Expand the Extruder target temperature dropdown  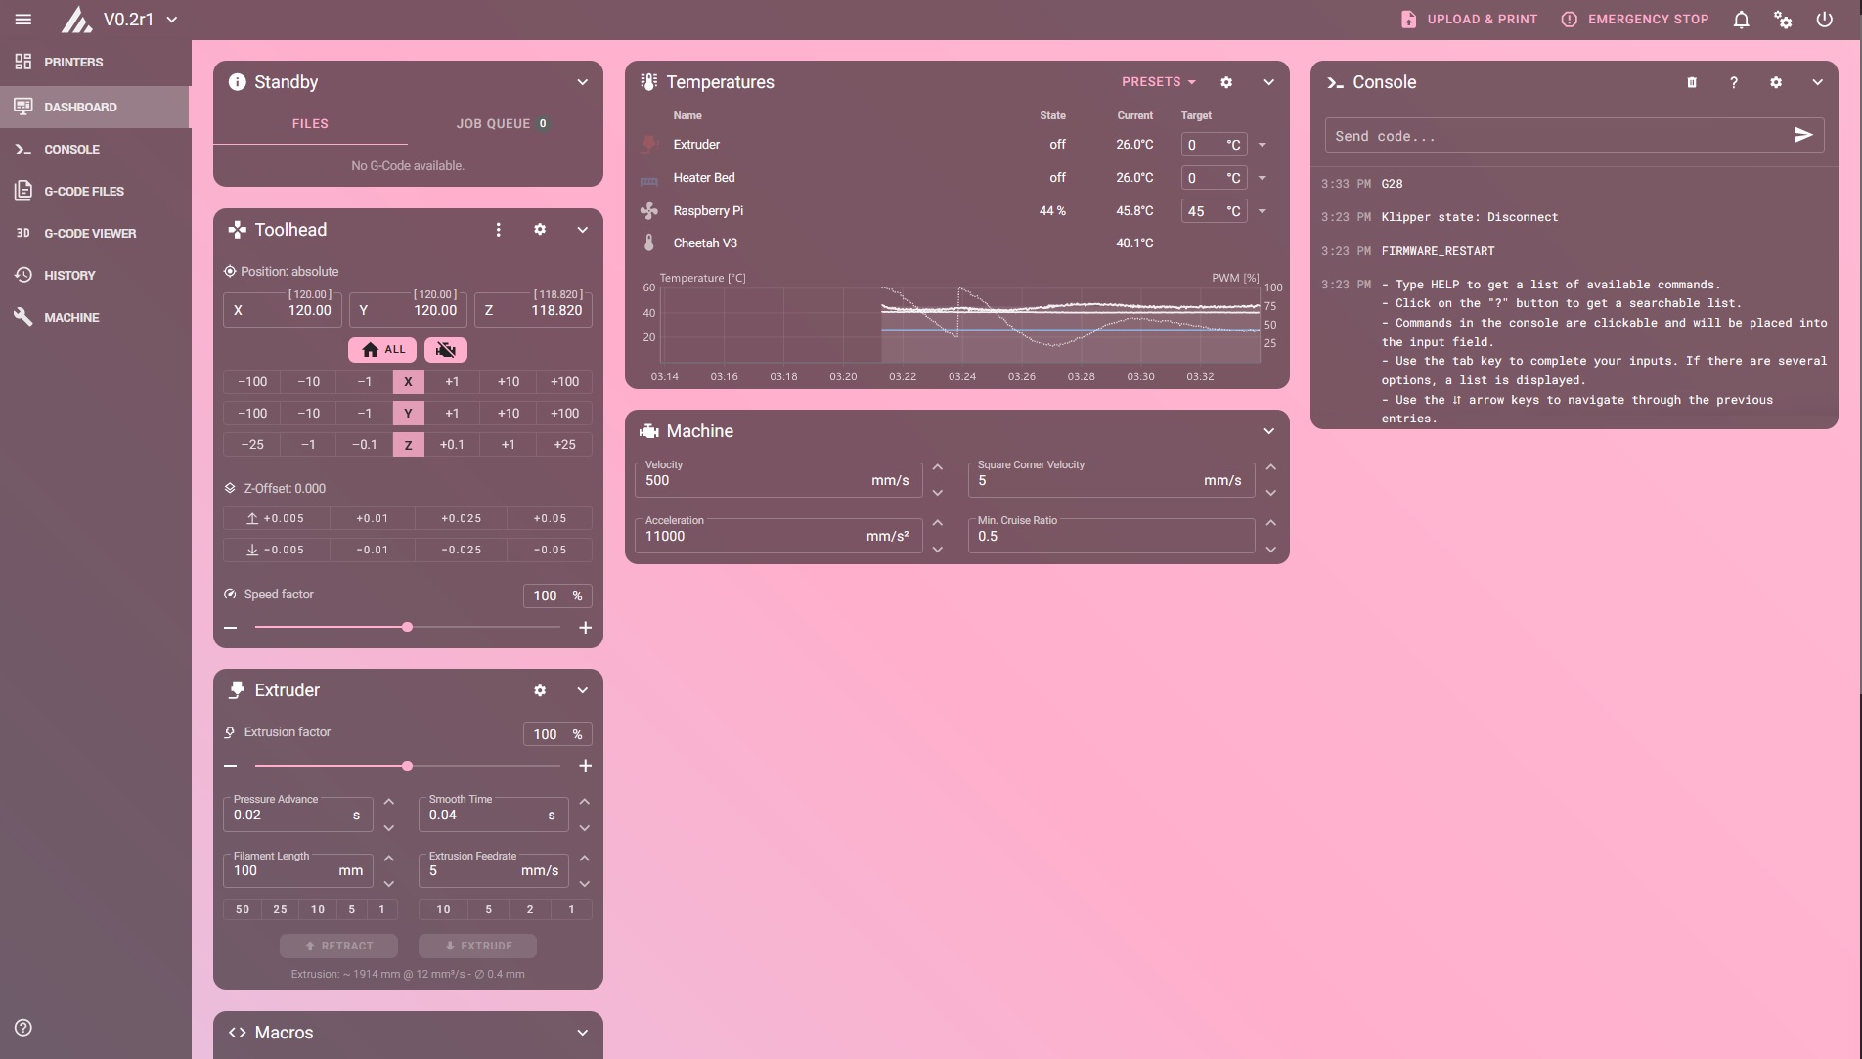point(1263,144)
